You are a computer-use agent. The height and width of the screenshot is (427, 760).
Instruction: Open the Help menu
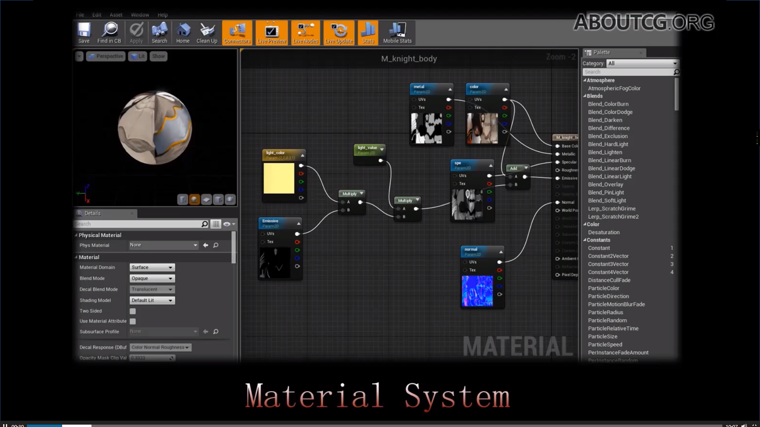tap(163, 15)
